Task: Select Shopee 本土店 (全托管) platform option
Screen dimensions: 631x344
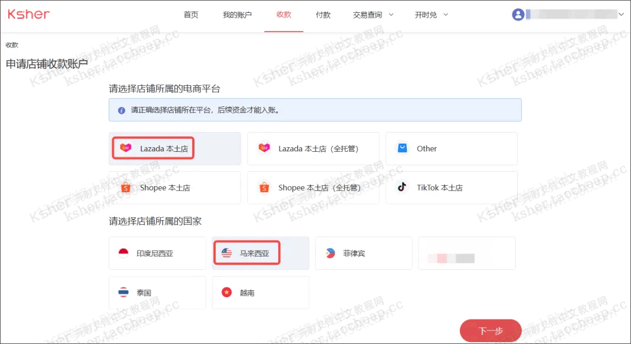Action: pos(313,188)
